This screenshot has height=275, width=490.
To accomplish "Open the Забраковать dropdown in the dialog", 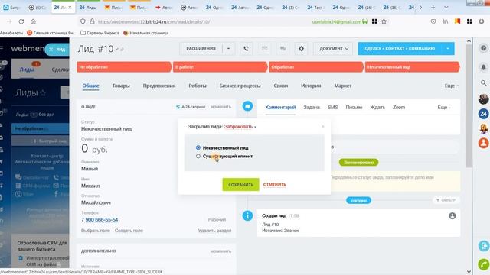I will 240,127.
